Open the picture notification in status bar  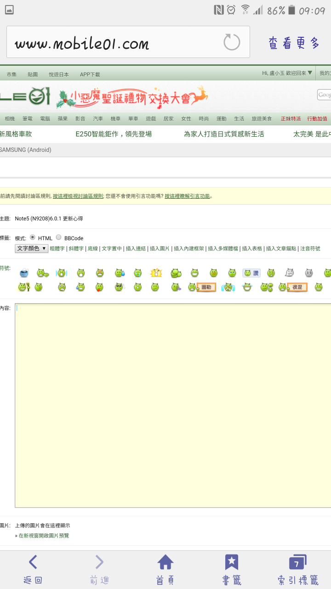pyautogui.click(x=9, y=10)
